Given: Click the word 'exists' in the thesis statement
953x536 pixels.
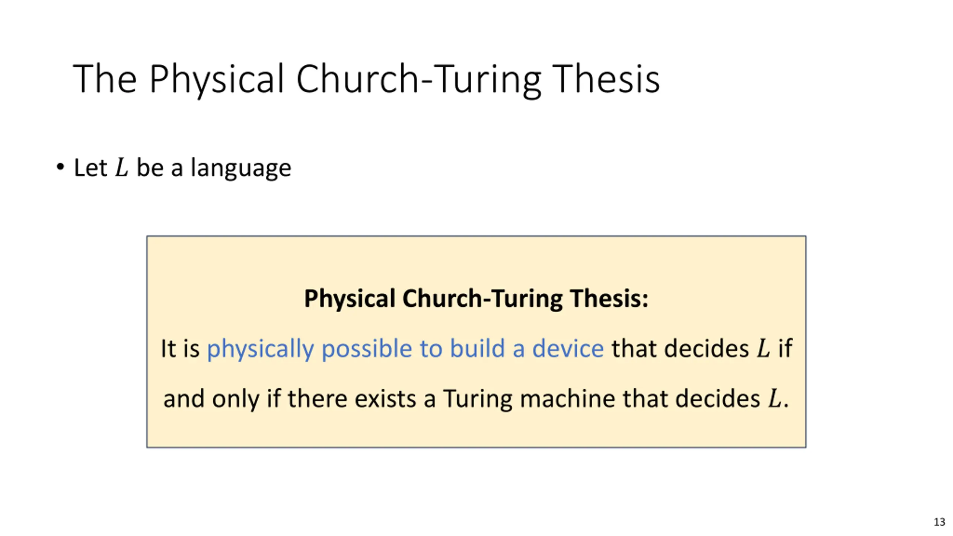Looking at the screenshot, I should point(385,399).
